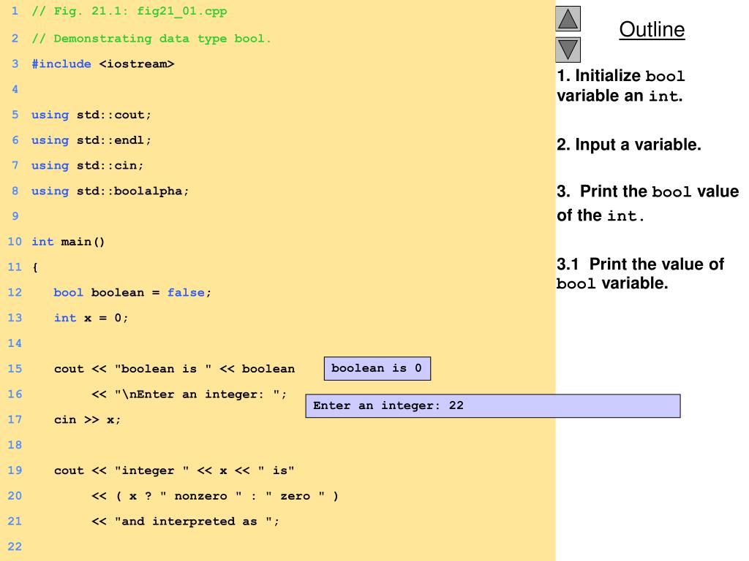Click line number 15

click(15, 369)
